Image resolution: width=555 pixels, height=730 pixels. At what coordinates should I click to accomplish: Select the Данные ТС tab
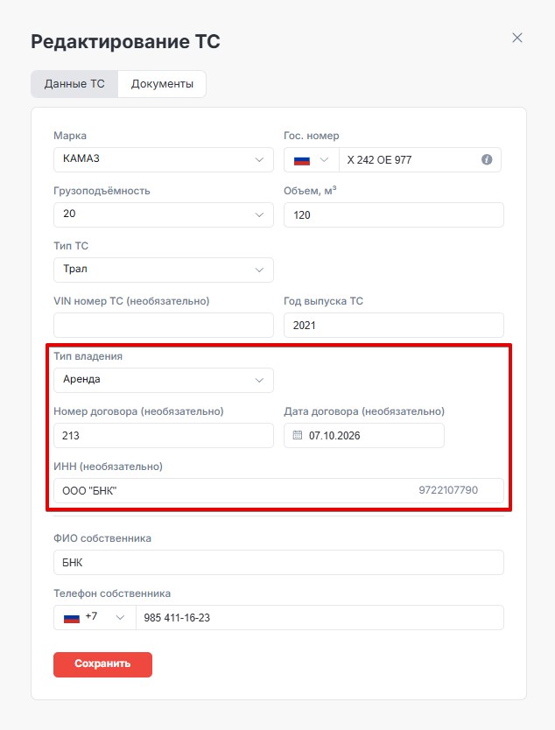tap(74, 84)
